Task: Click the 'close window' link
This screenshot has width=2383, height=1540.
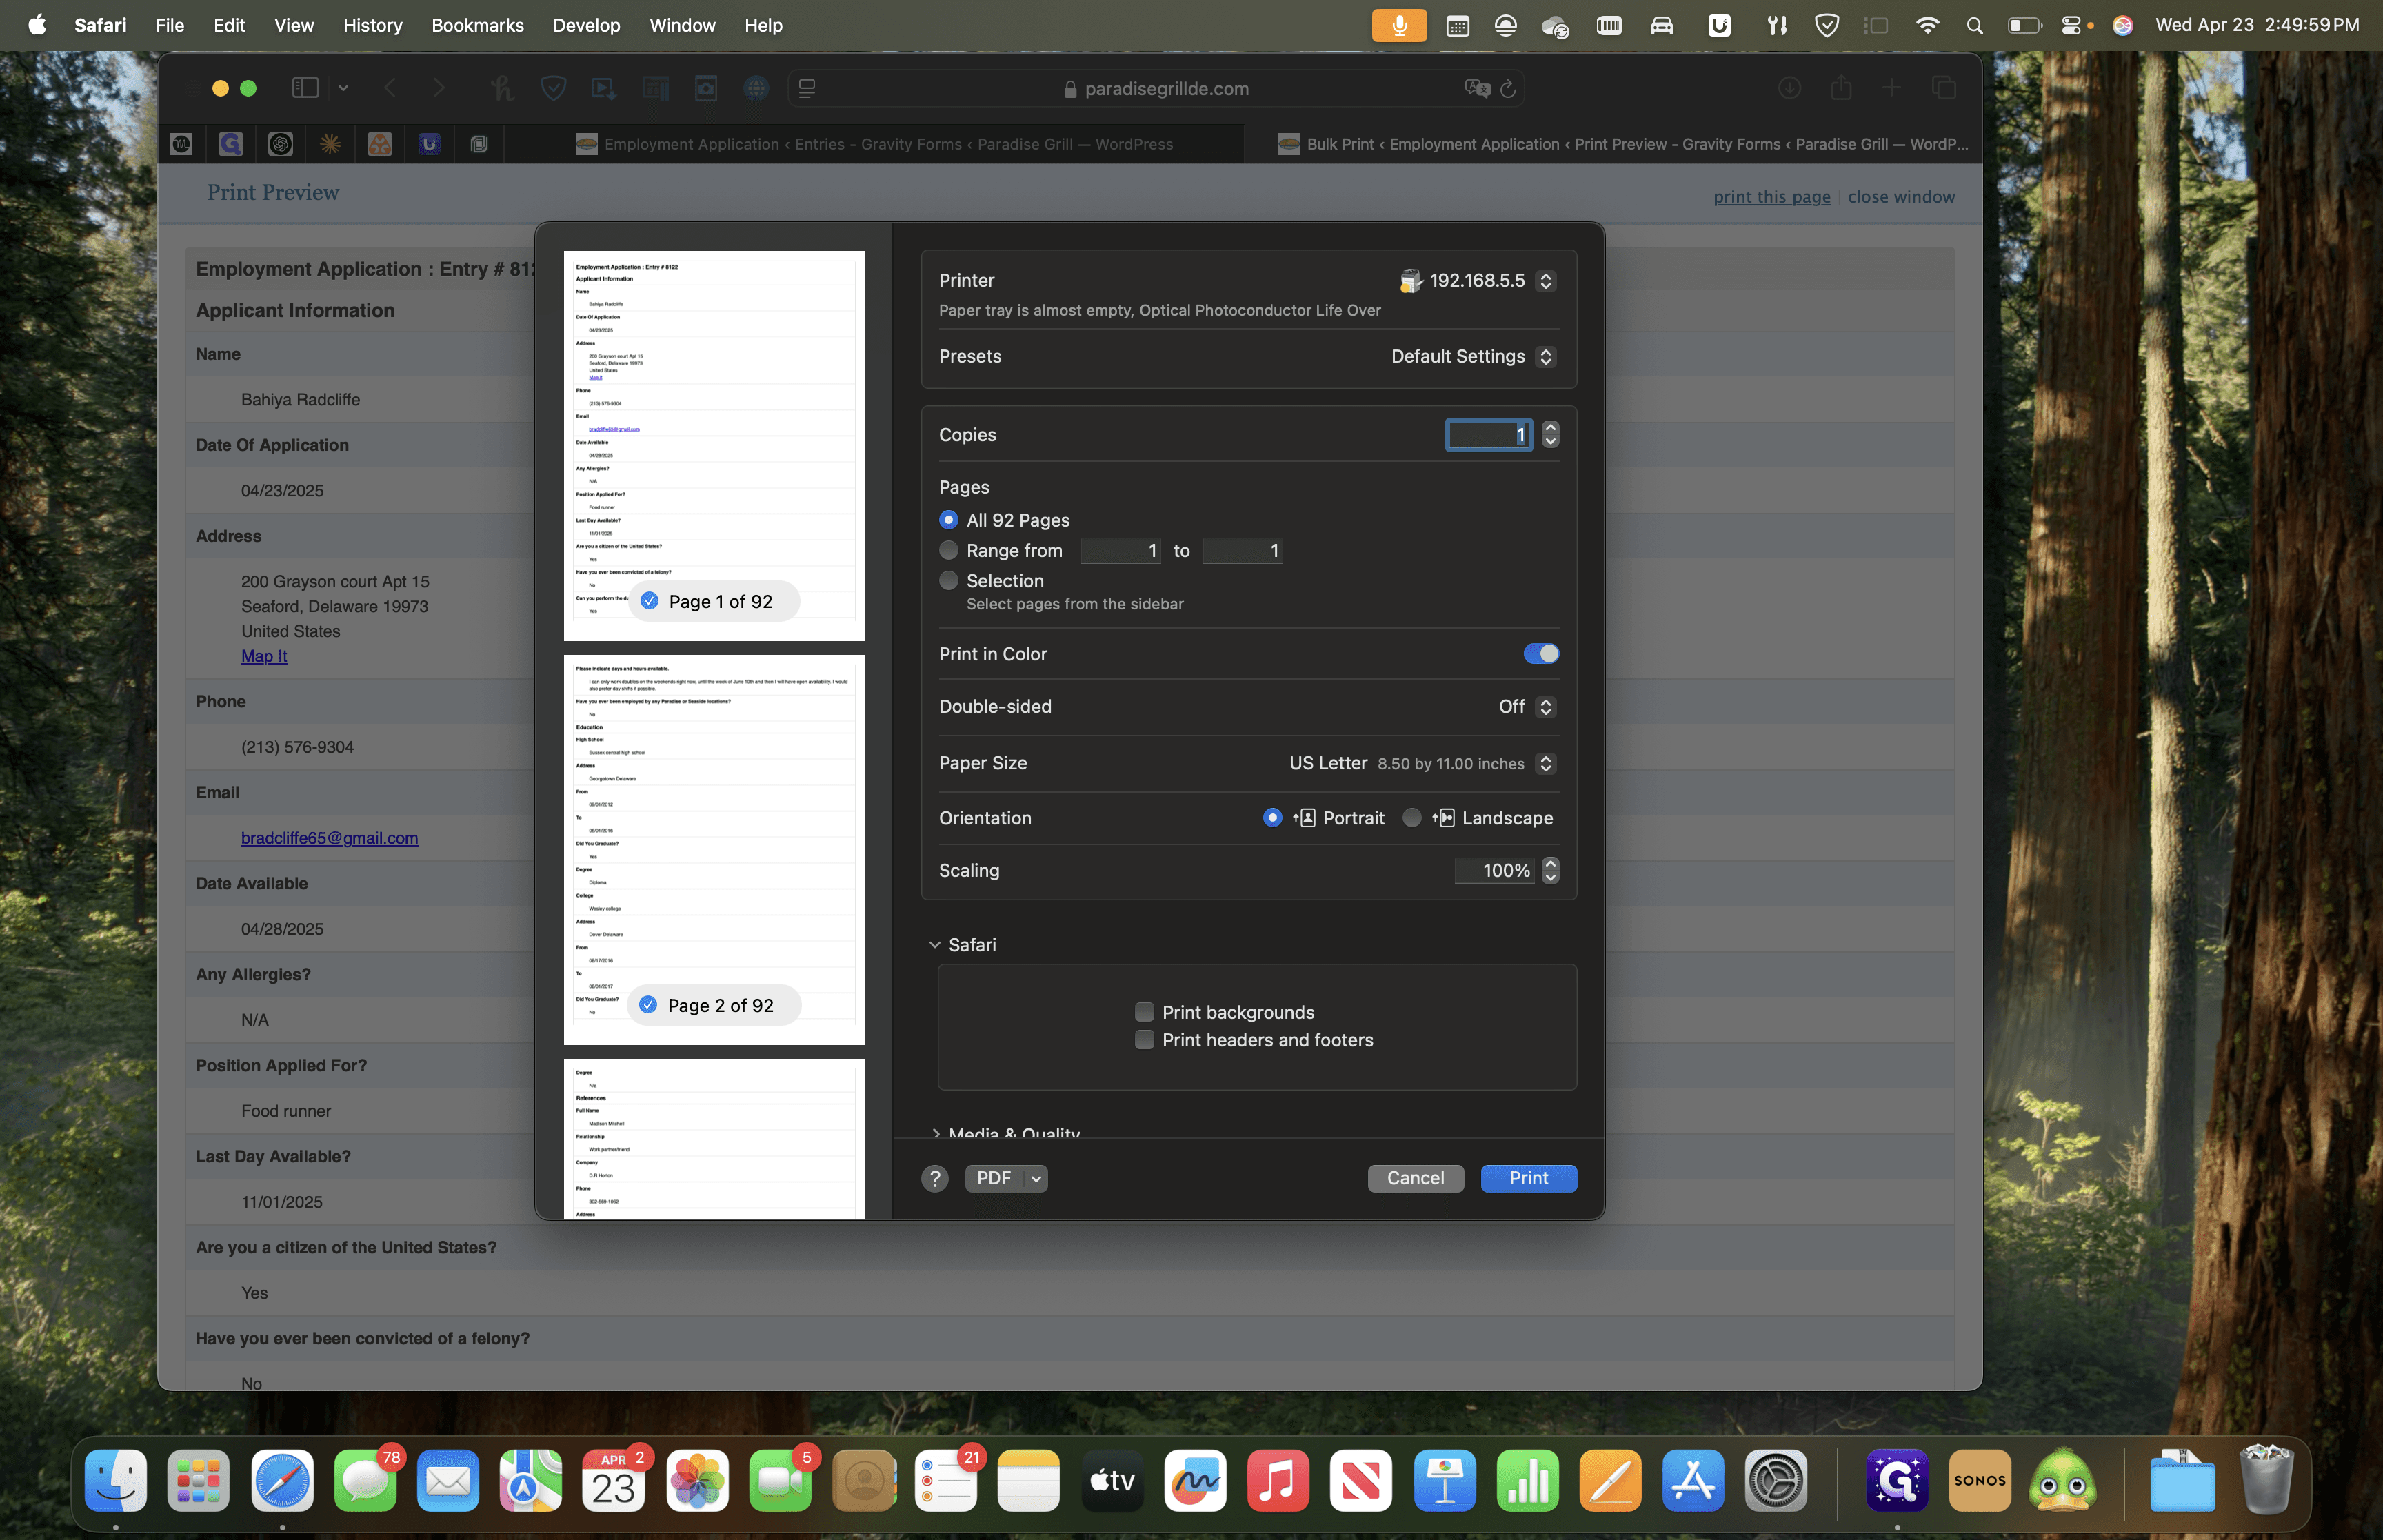Action: (x=1901, y=197)
